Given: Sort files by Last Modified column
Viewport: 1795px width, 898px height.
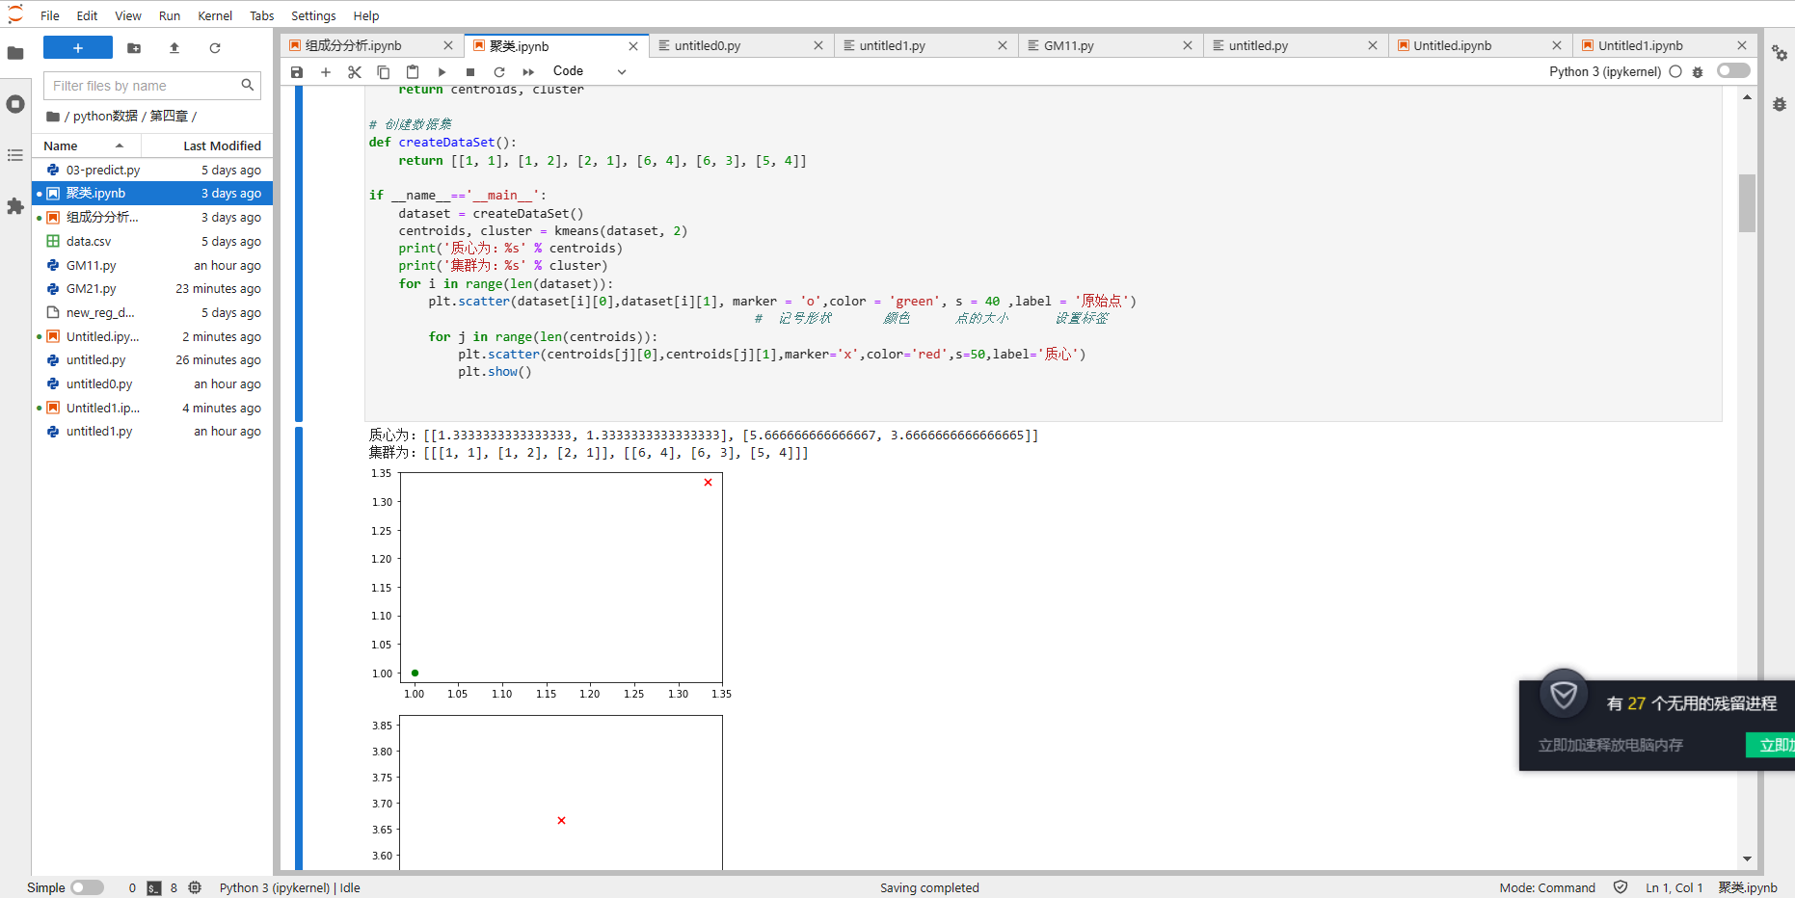Looking at the screenshot, I should click(222, 146).
